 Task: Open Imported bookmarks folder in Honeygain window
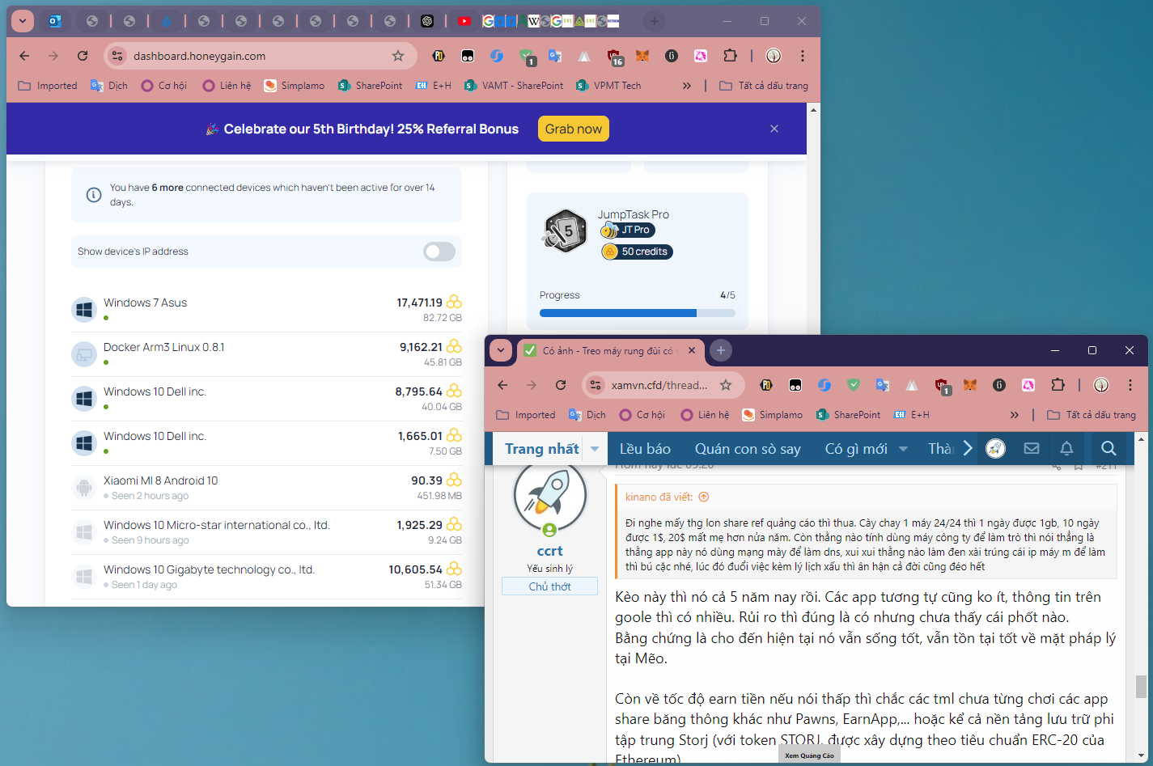click(x=48, y=86)
